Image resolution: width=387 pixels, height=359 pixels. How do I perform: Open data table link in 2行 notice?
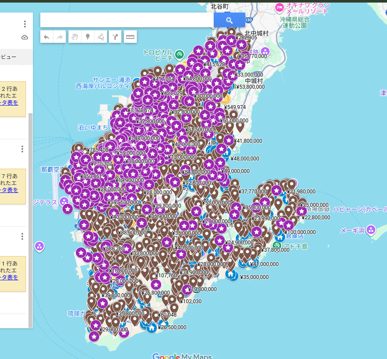[x=9, y=103]
